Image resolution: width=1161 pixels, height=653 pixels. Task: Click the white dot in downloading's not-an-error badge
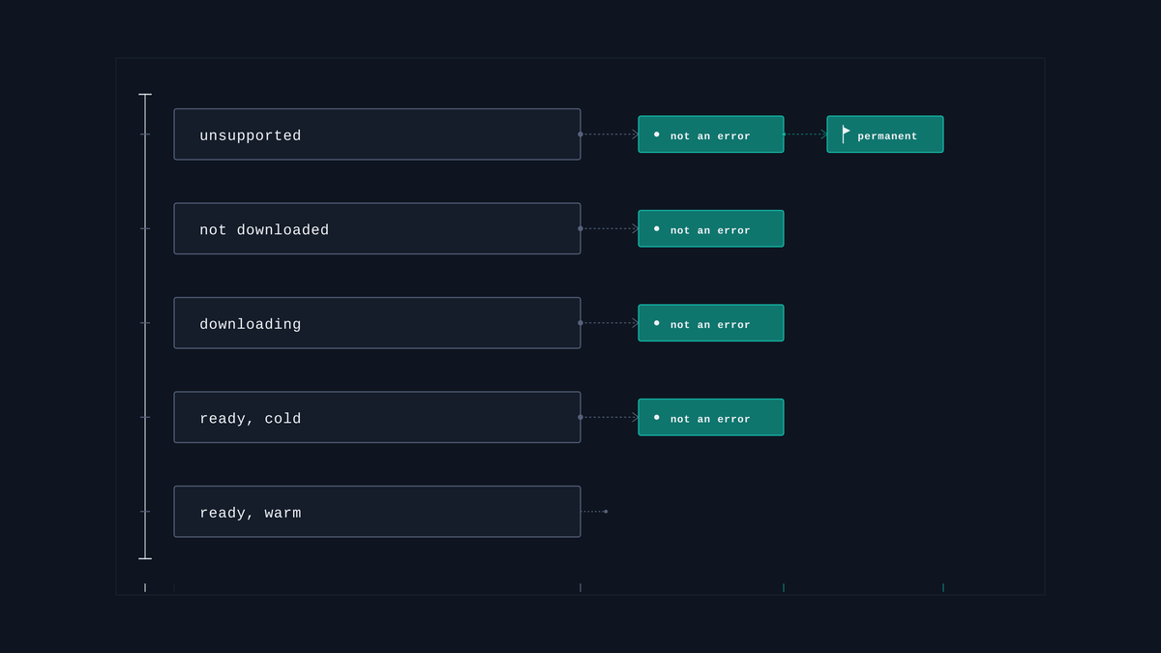657,323
